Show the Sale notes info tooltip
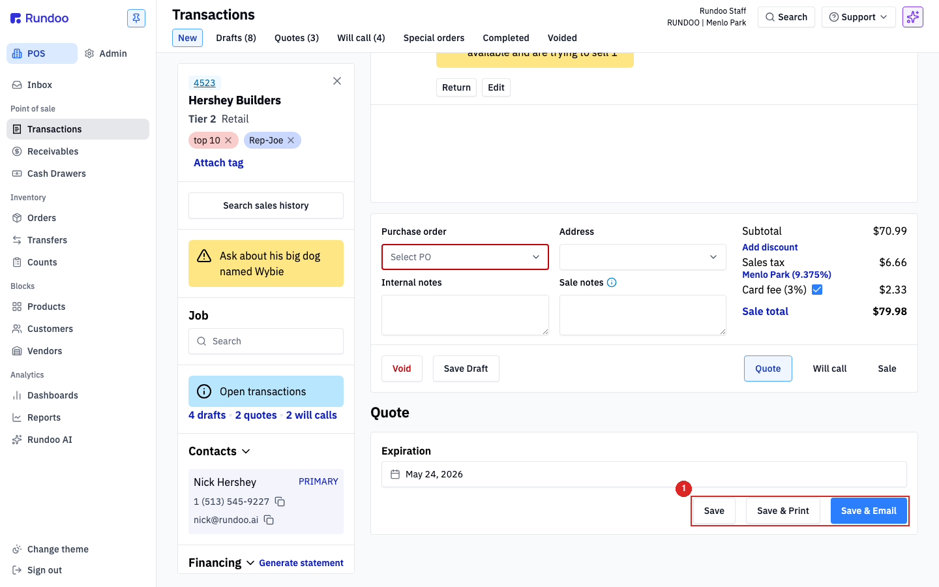The width and height of the screenshot is (939, 587). pos(612,282)
